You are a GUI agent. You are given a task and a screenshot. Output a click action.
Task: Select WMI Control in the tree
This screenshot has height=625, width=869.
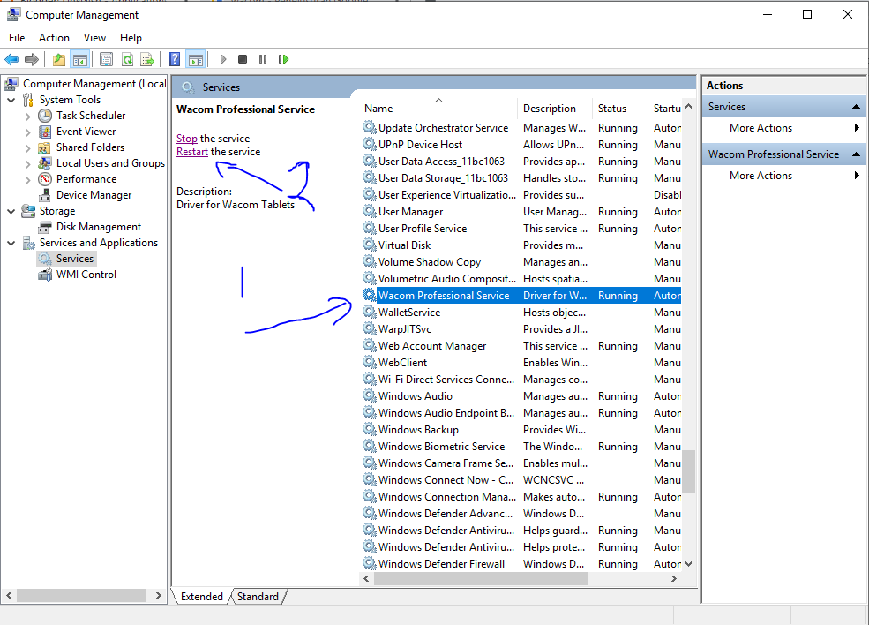click(x=86, y=275)
